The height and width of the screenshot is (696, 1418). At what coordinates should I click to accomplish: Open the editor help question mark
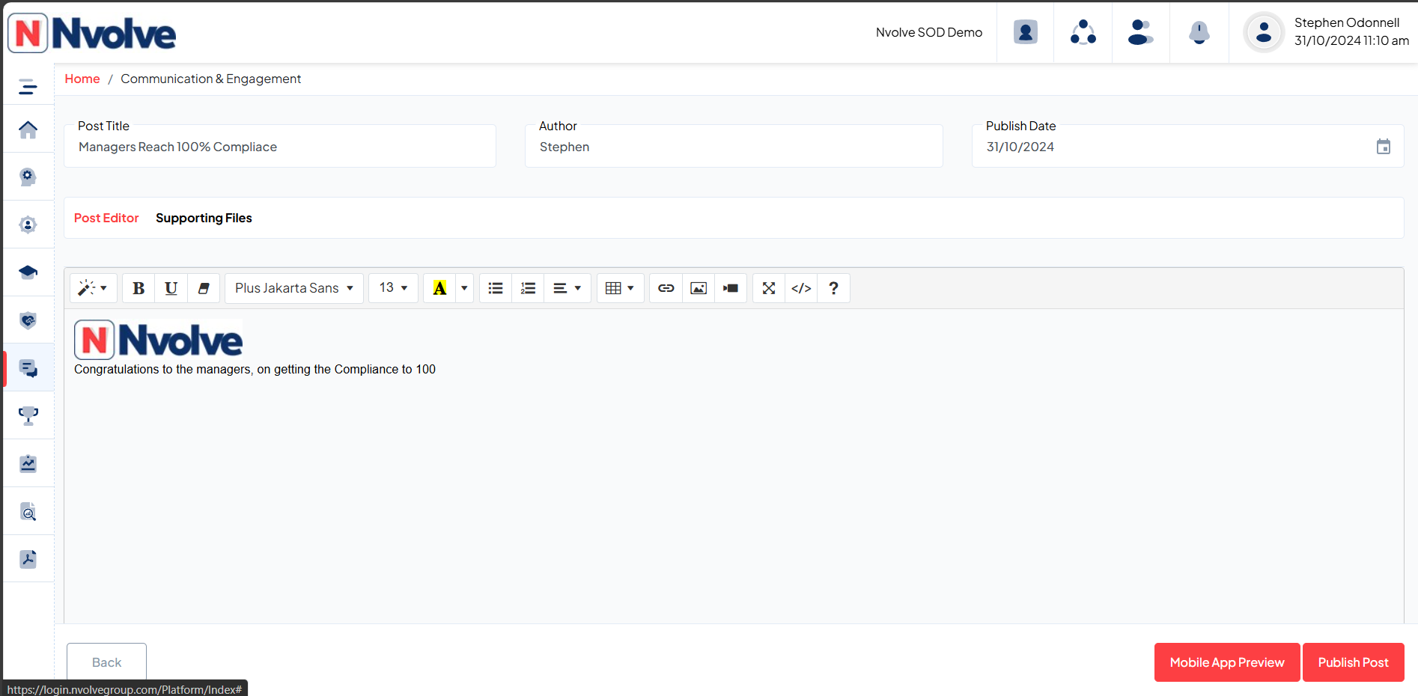(x=833, y=288)
